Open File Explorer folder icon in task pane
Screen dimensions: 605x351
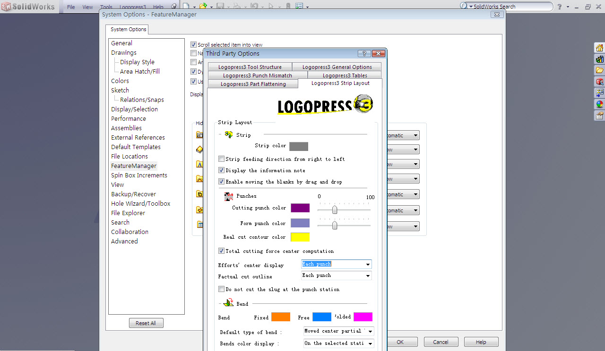(x=599, y=70)
